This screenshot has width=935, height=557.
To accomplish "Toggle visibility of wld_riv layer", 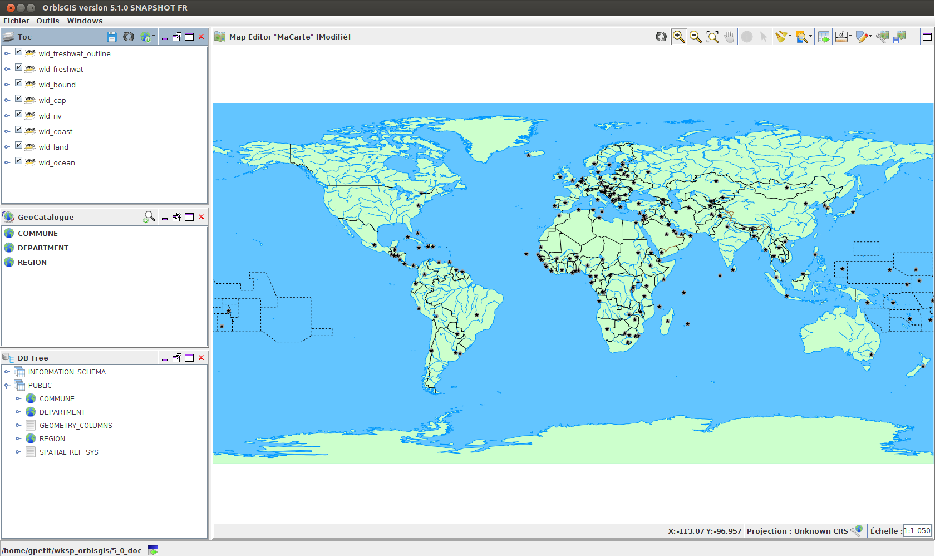I will (x=18, y=114).
